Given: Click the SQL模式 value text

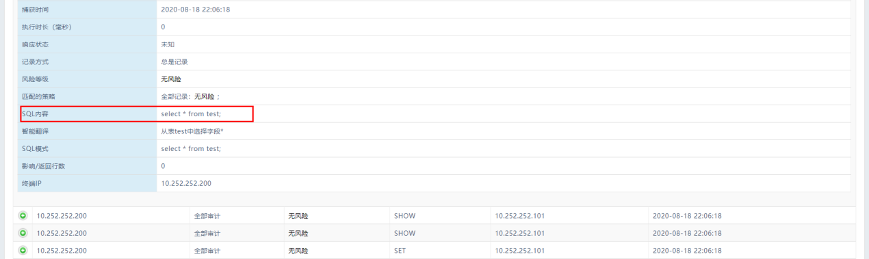Looking at the screenshot, I should 191,148.
